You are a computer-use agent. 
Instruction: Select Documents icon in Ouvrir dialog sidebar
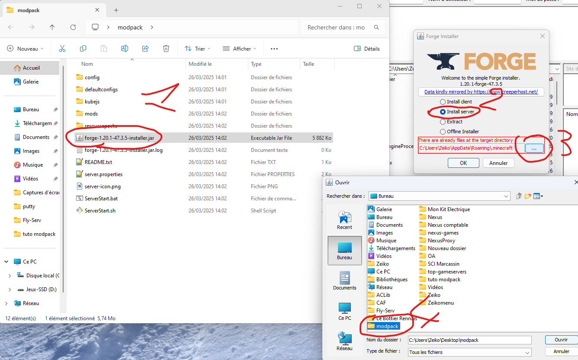click(x=344, y=281)
